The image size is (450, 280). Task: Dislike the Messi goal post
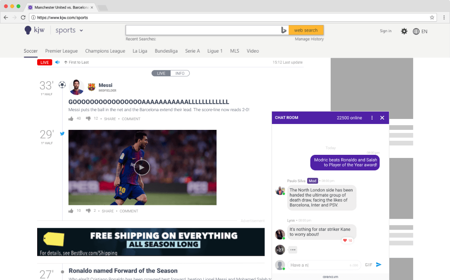pyautogui.click(x=88, y=119)
